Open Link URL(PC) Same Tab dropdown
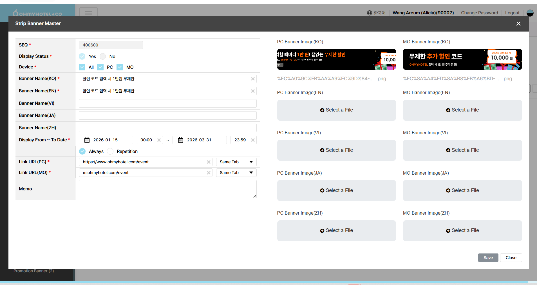 point(236,162)
